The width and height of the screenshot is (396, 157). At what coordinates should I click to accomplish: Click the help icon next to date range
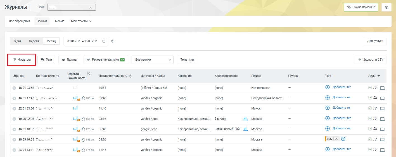113,41
